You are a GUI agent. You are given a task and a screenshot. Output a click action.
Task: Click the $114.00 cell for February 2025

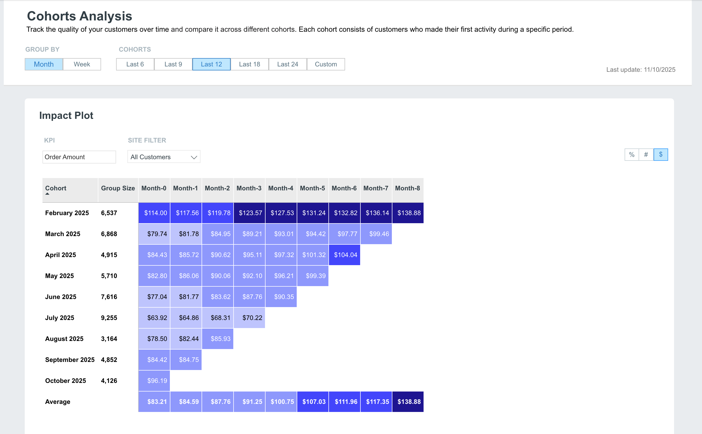click(154, 213)
